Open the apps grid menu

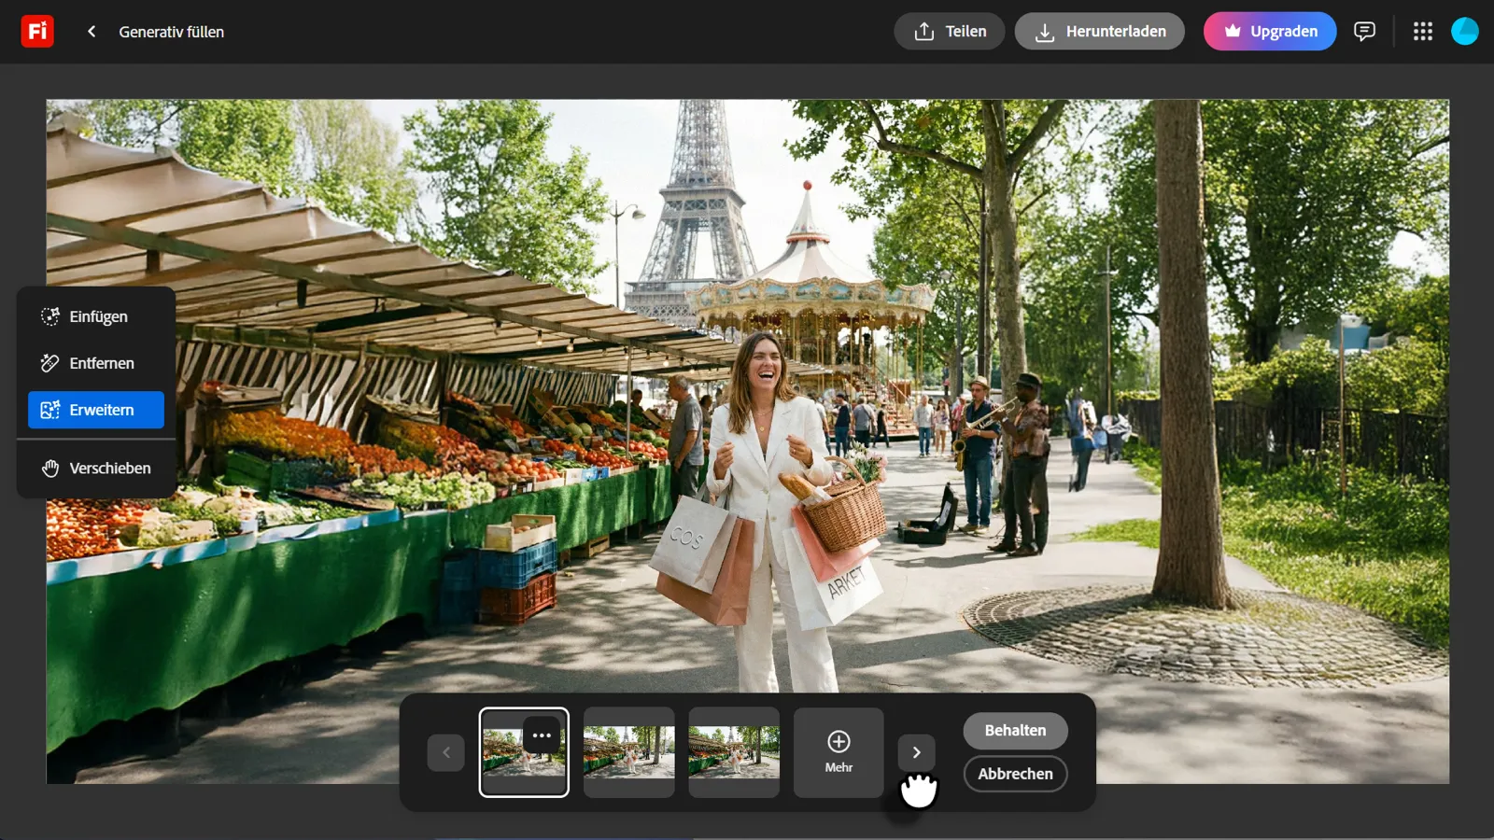(1422, 32)
